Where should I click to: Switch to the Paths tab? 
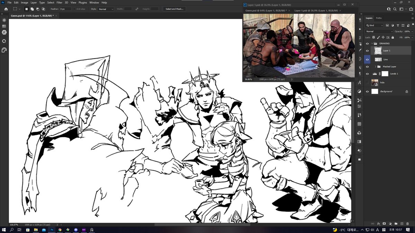[x=379, y=18]
